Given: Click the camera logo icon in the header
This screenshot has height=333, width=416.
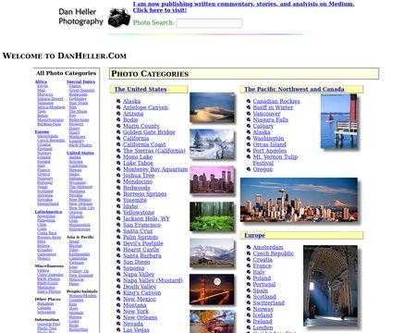Looking at the screenshot, I should pos(119,18).
